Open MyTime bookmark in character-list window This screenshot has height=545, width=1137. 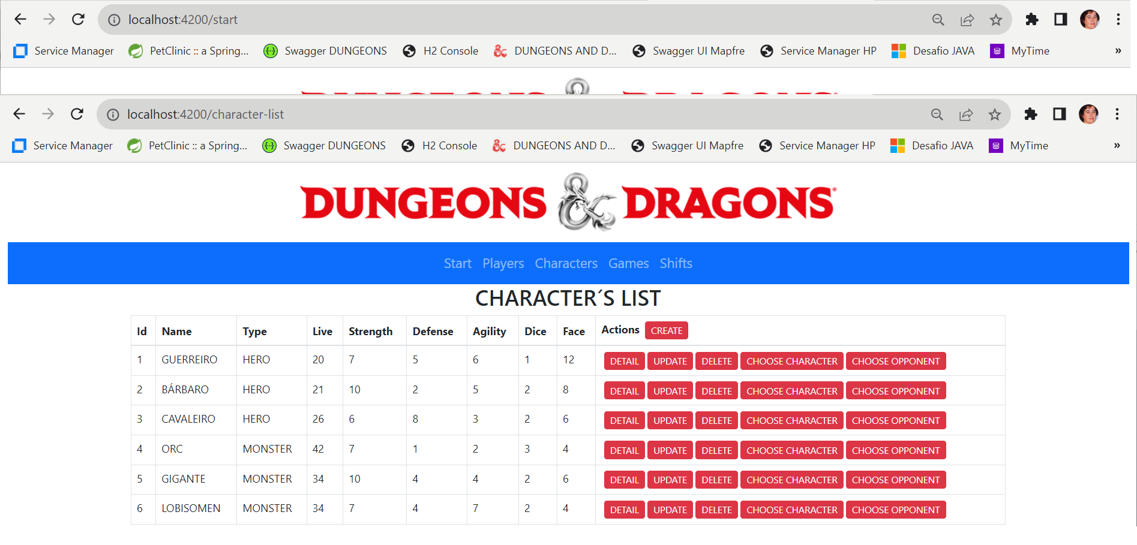(1019, 146)
